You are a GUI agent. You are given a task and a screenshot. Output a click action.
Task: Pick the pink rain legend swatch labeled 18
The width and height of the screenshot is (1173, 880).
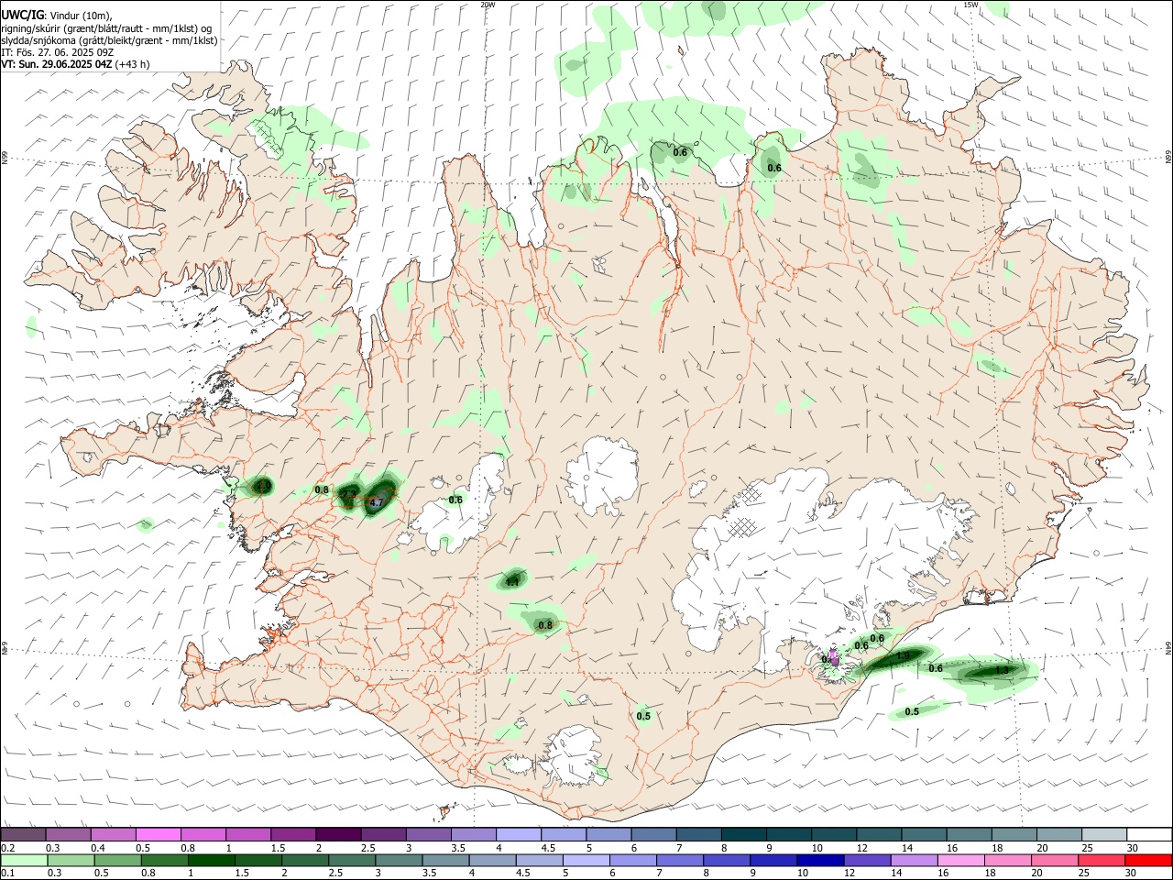point(1006,860)
